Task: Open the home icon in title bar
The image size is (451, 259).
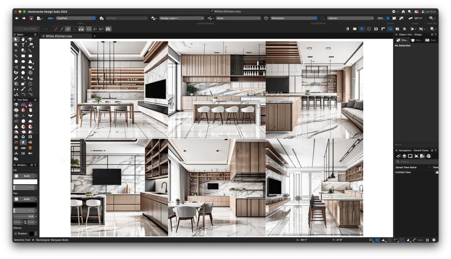Action: pos(403,12)
